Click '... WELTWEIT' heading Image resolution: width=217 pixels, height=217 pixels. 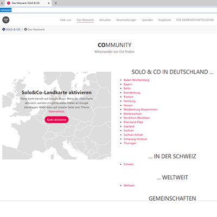[x=173, y=177]
